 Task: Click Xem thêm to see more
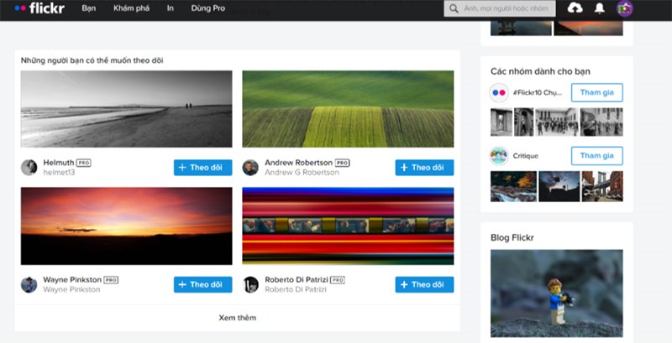pos(238,318)
